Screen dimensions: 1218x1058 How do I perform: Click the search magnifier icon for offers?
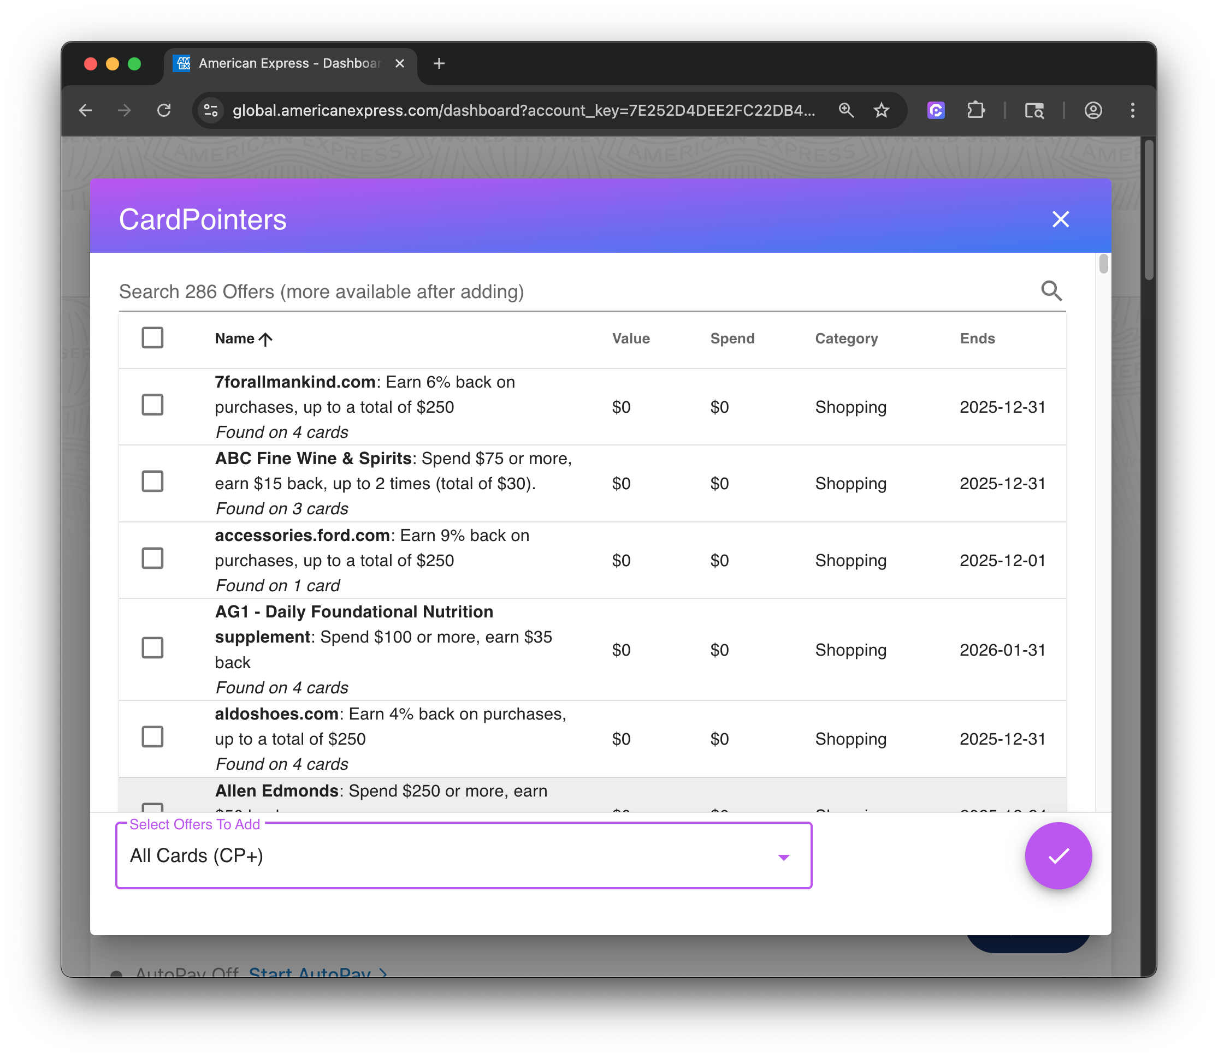(x=1051, y=291)
